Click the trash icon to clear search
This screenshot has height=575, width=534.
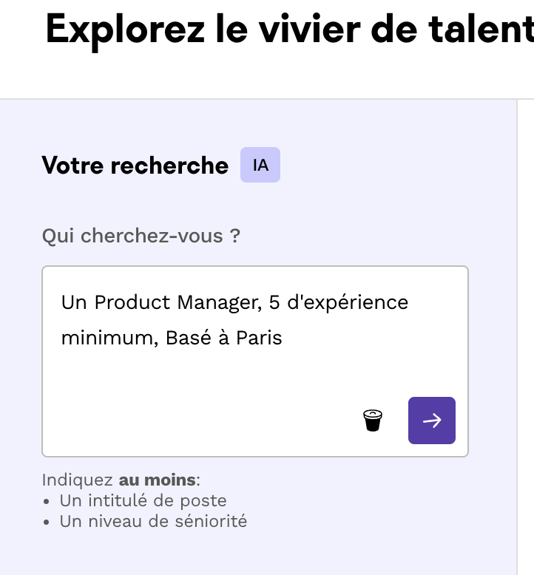pyautogui.click(x=373, y=421)
